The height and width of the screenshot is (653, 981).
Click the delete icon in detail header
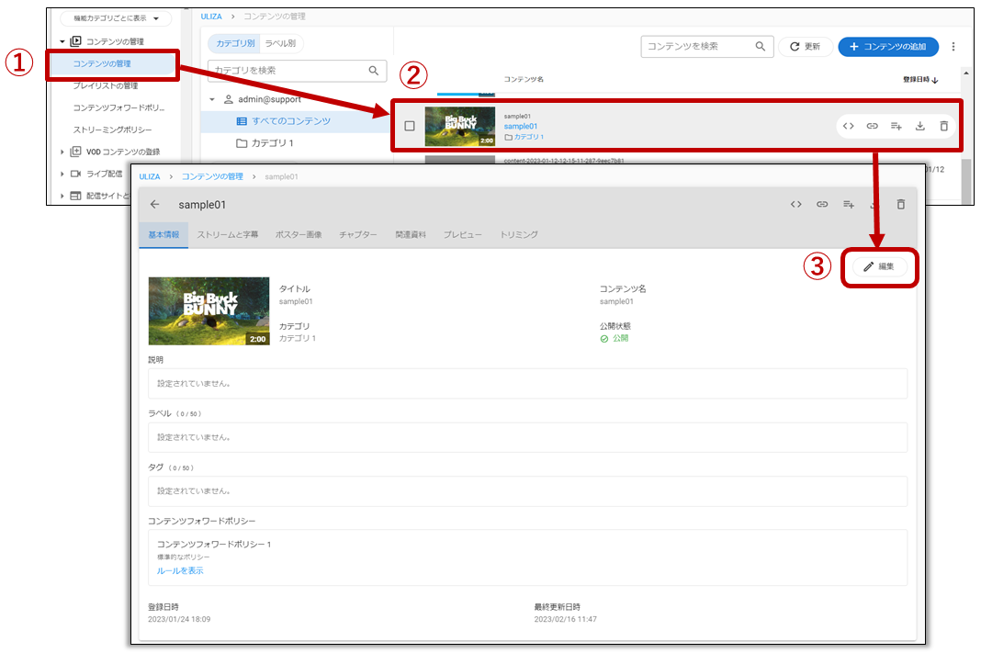coord(900,204)
